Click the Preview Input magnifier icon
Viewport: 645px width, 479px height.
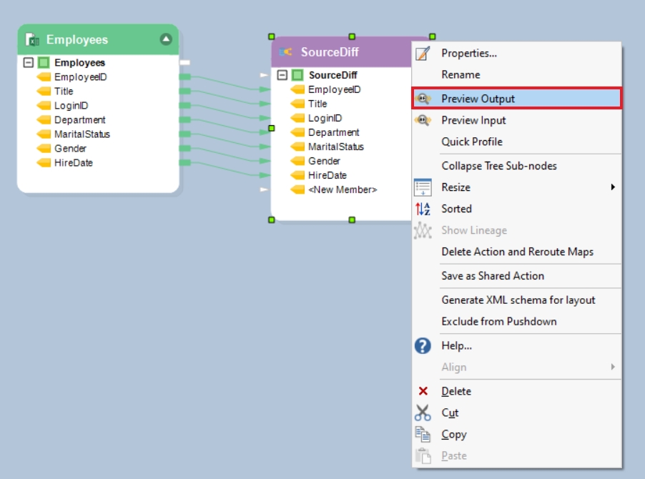click(423, 120)
